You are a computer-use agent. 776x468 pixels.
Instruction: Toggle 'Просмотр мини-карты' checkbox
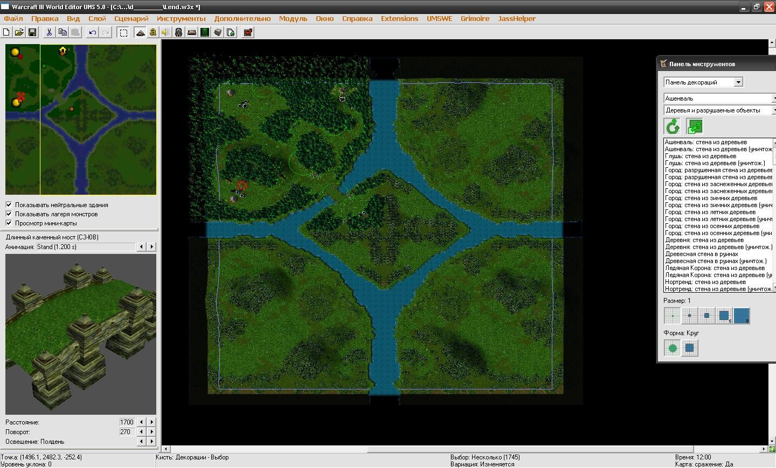click(9, 223)
